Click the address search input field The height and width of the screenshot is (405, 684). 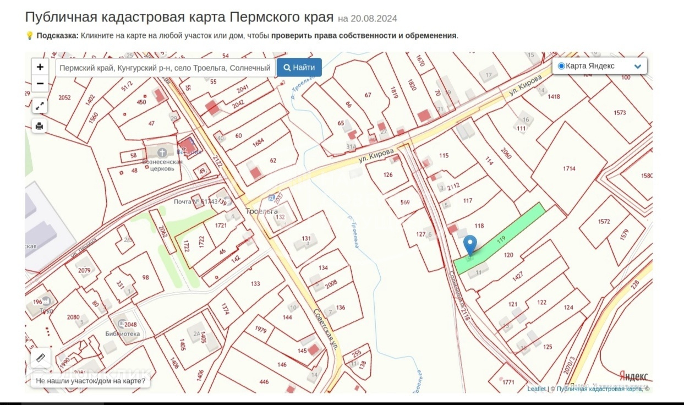(x=166, y=68)
